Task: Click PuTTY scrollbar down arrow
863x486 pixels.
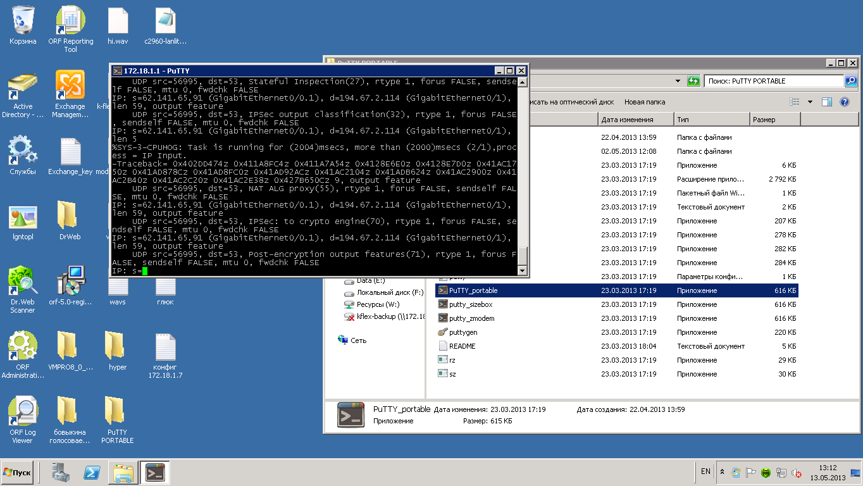Action: 523,271
